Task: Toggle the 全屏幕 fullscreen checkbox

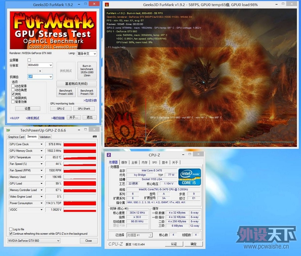Action: (x=29, y=60)
